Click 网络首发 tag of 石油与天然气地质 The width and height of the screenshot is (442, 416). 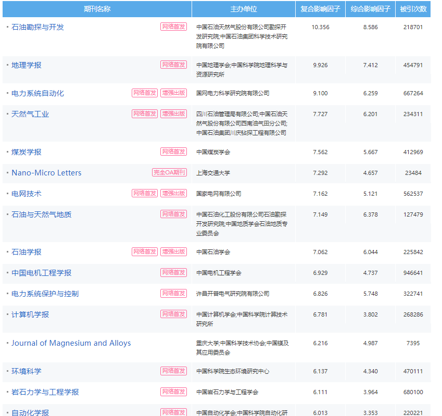pos(174,214)
